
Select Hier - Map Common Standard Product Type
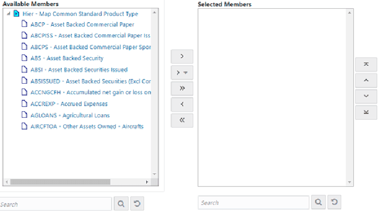(x=80, y=14)
